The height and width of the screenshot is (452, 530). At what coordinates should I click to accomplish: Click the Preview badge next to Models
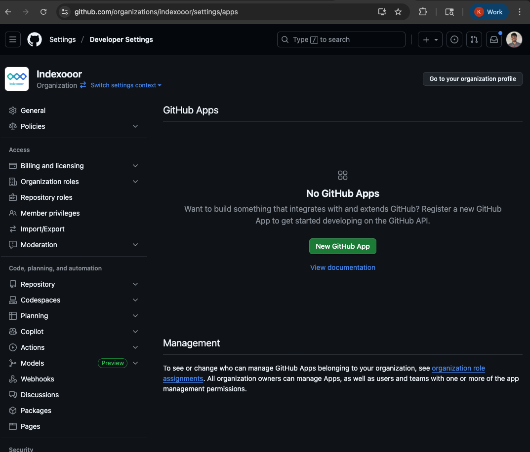point(113,363)
